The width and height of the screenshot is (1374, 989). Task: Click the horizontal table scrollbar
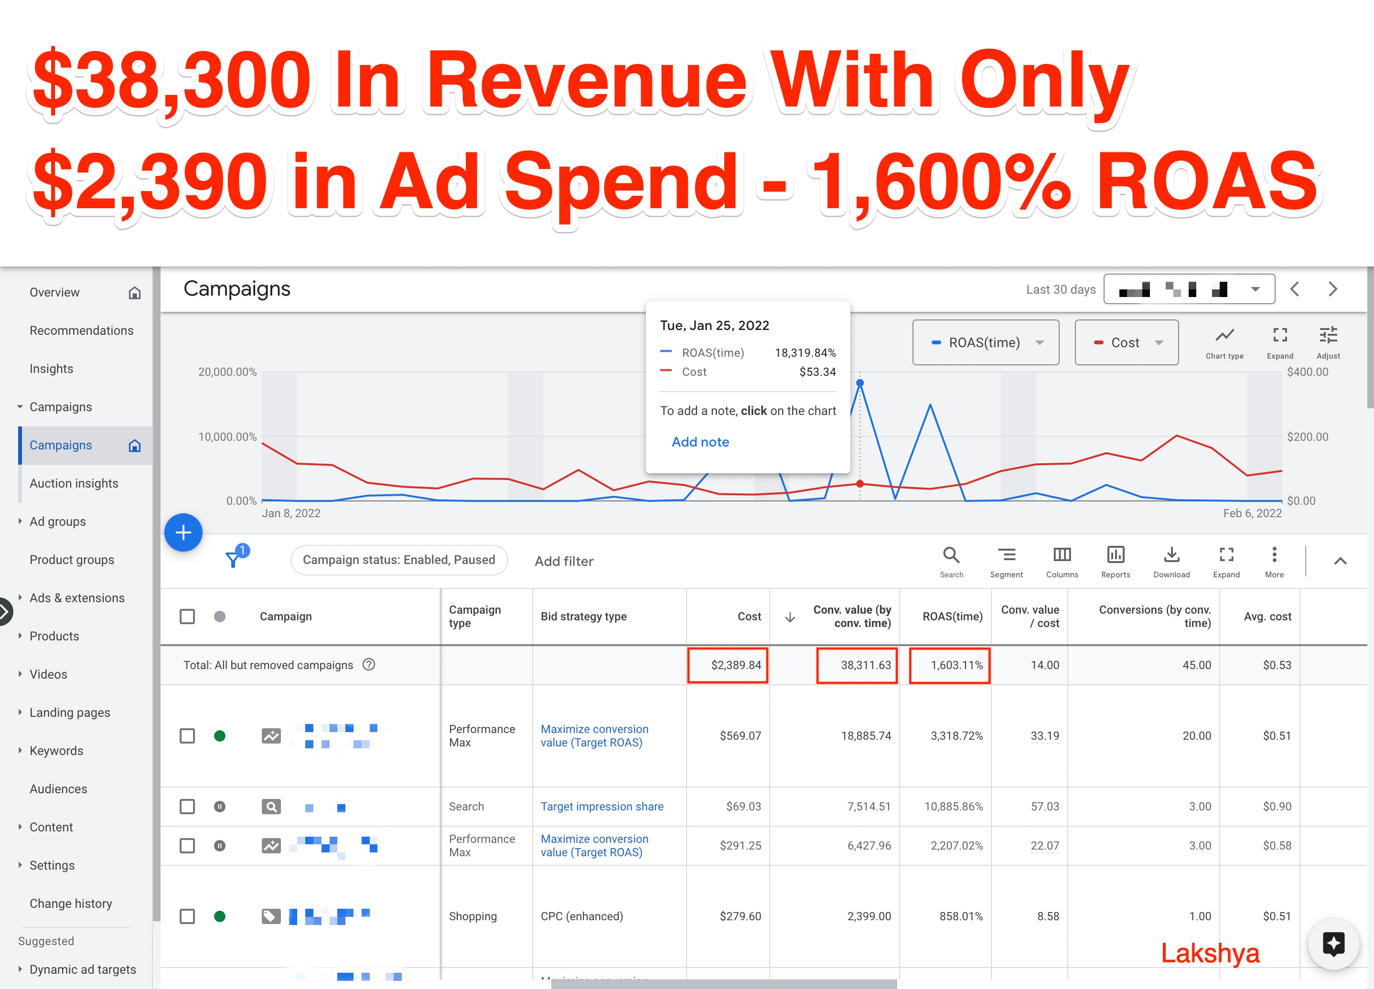724,984
